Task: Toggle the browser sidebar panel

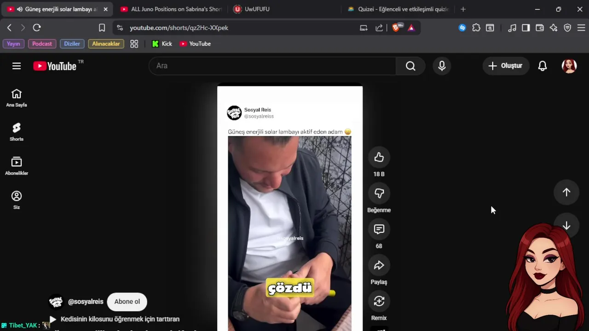Action: pyautogui.click(x=525, y=28)
